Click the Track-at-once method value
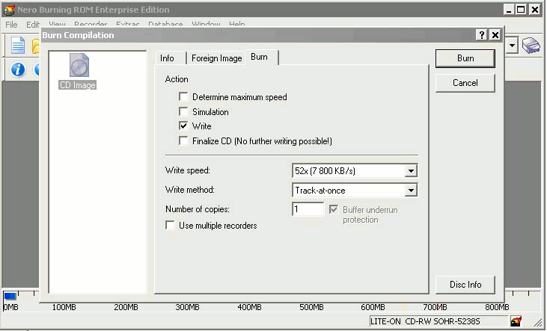 coord(320,191)
